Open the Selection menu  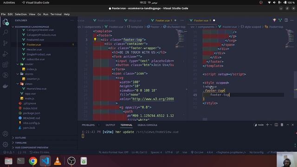pos(20,14)
